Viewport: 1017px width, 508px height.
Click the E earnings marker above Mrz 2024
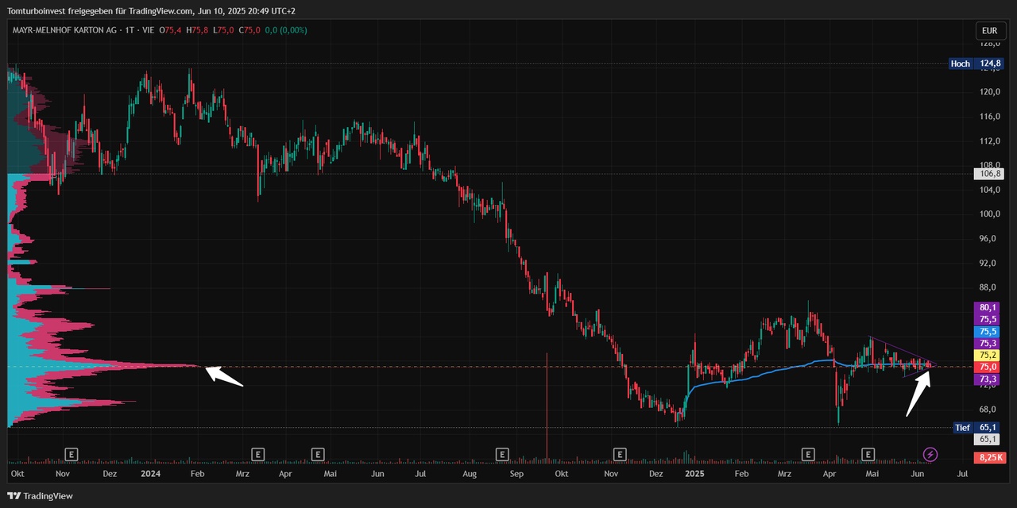click(257, 454)
